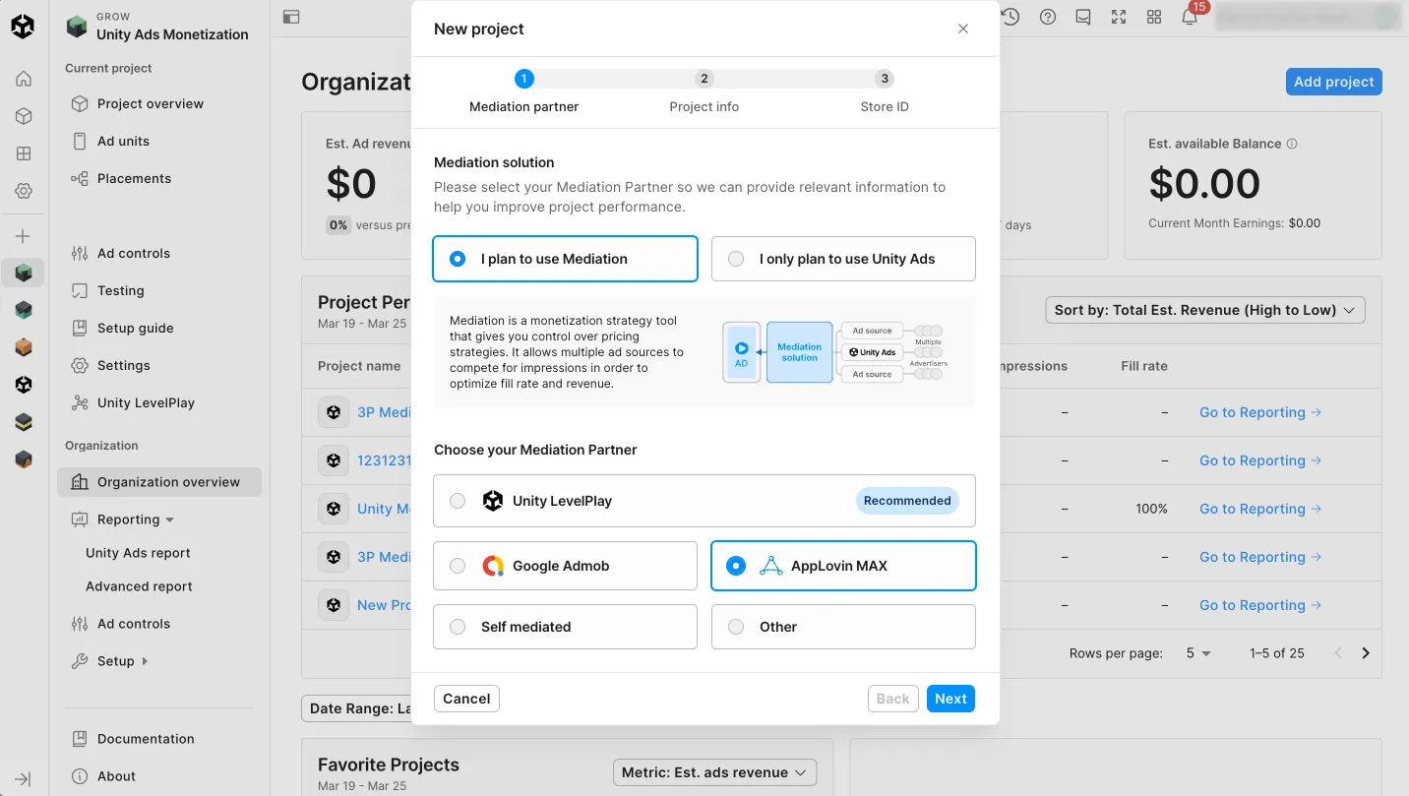1409x796 pixels.
Task: Open the Rows per page dropdown
Action: (x=1197, y=653)
